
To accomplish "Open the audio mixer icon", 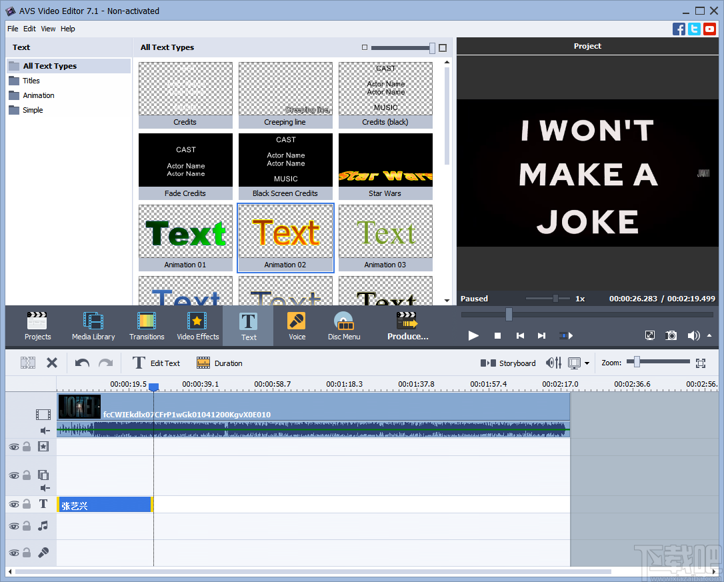I will pos(553,363).
